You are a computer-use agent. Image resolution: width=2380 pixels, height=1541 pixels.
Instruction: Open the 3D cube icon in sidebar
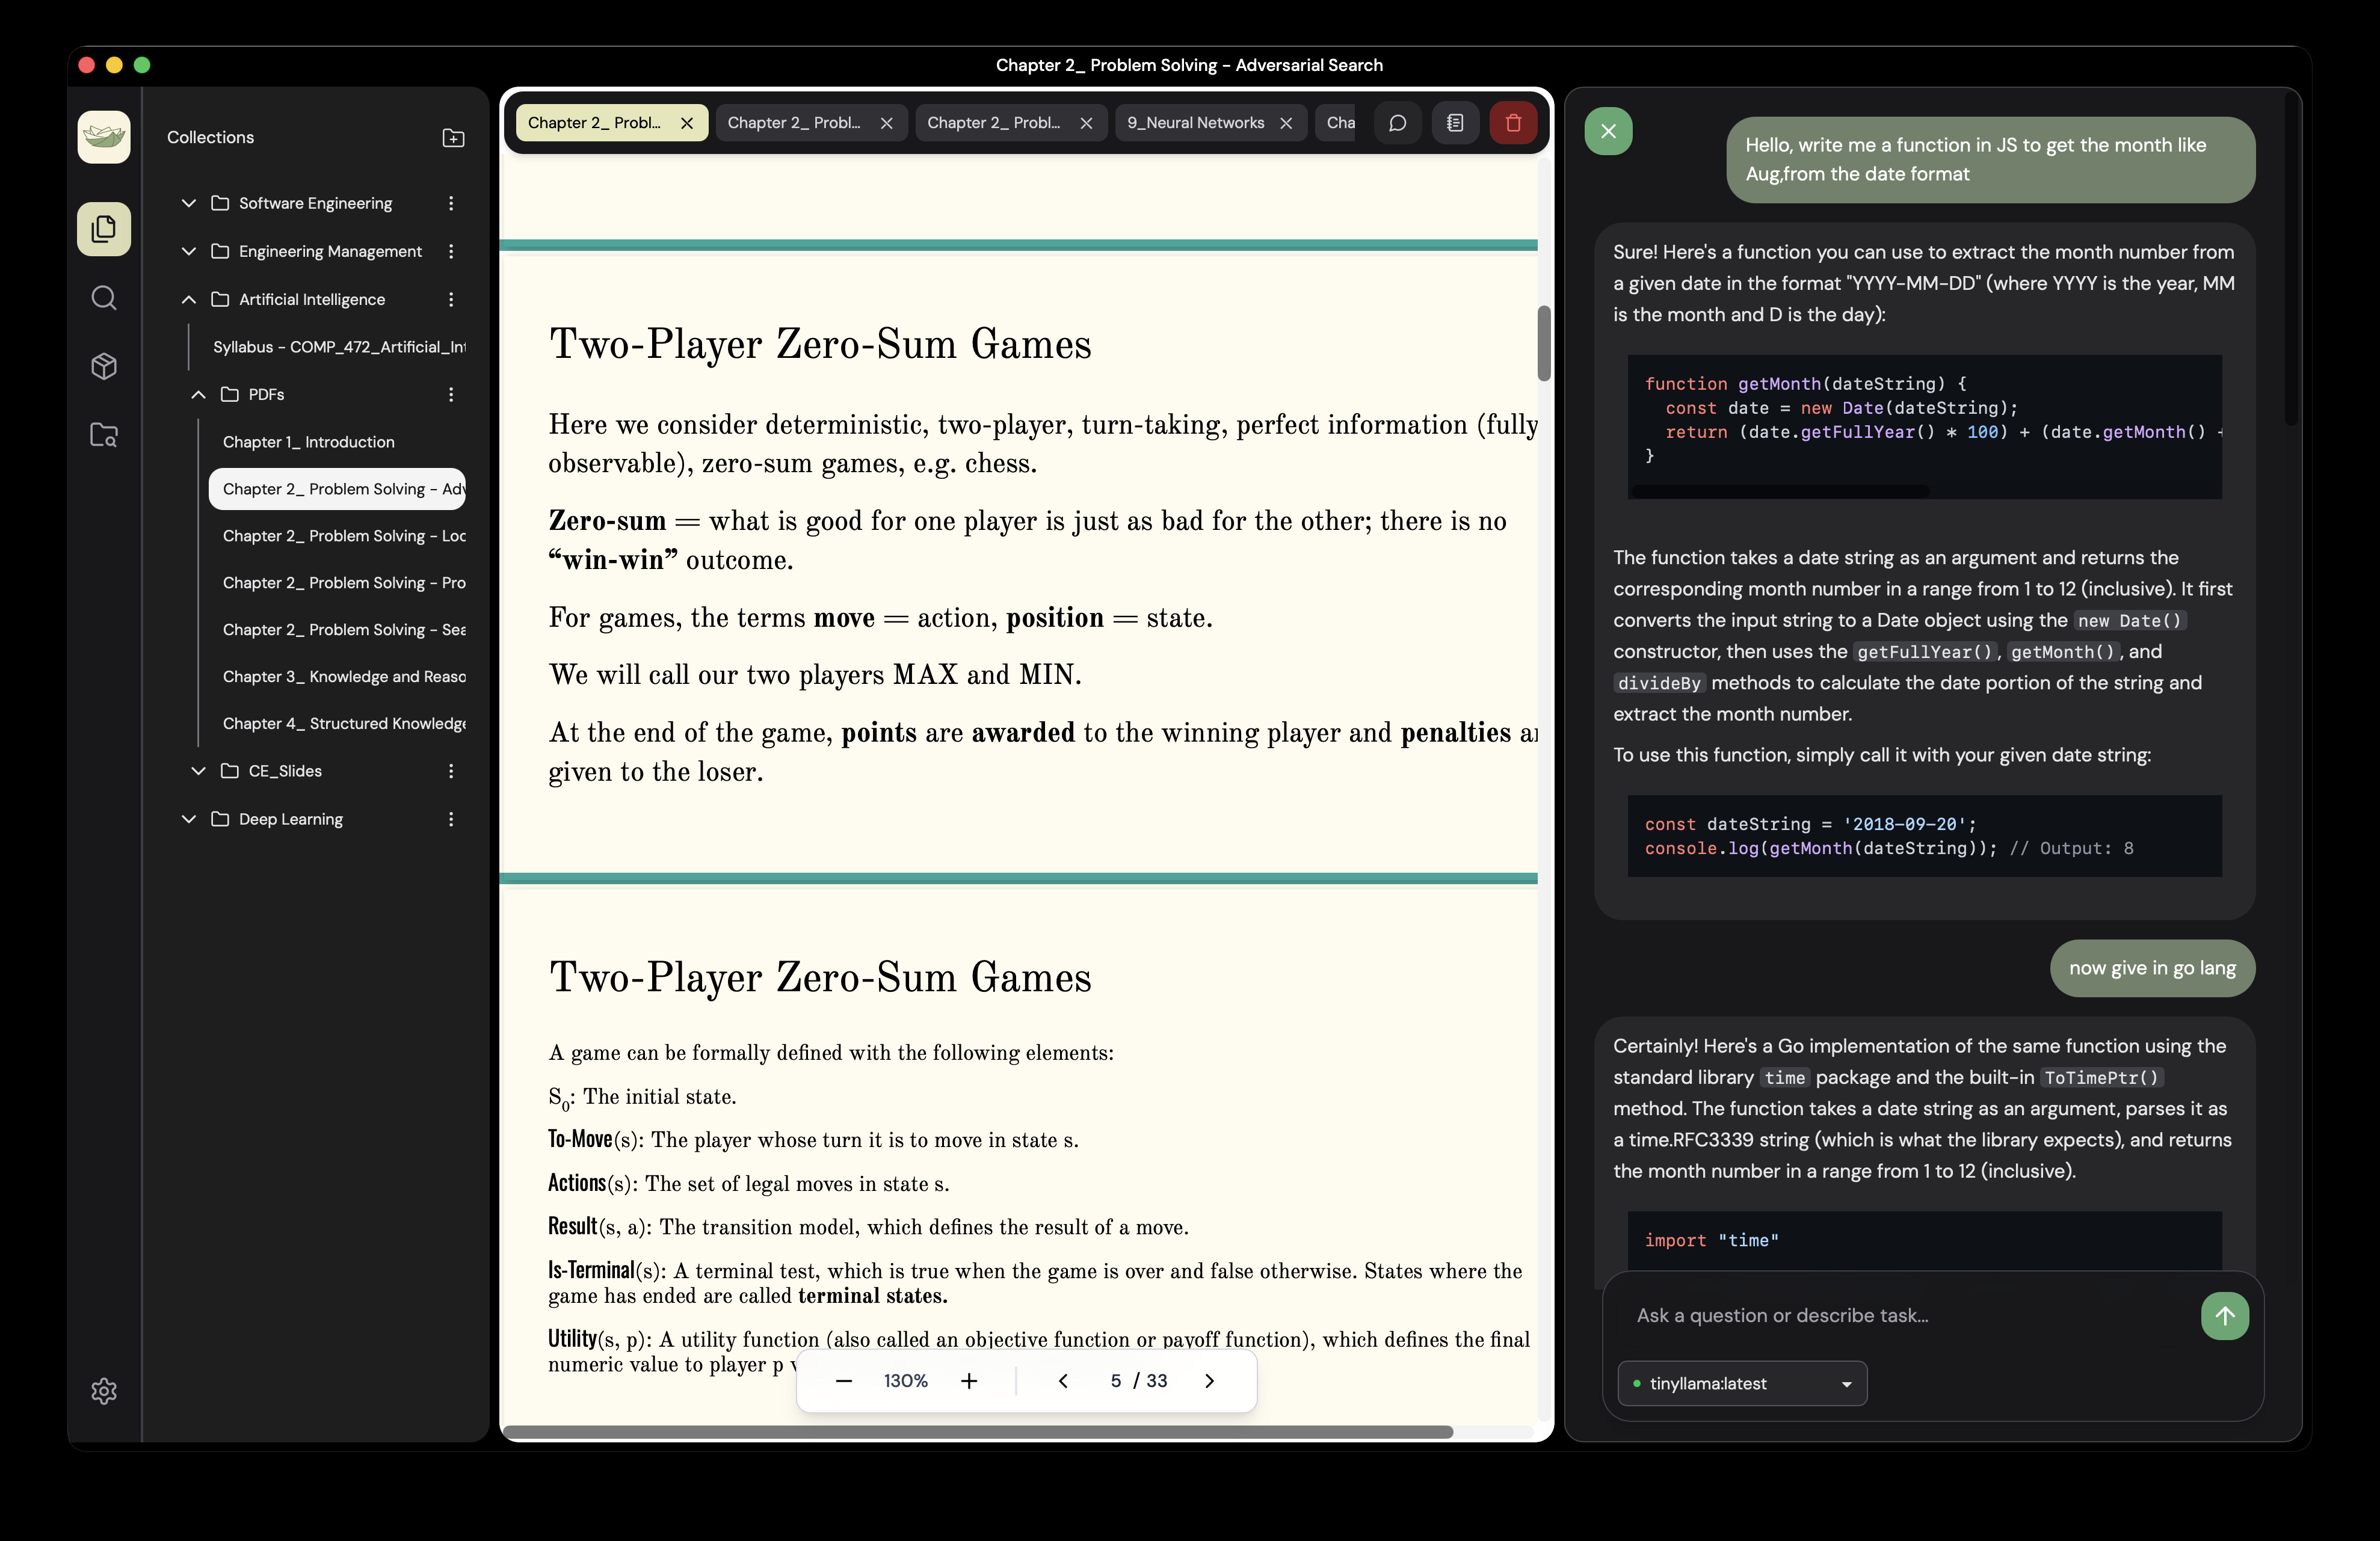click(x=104, y=366)
